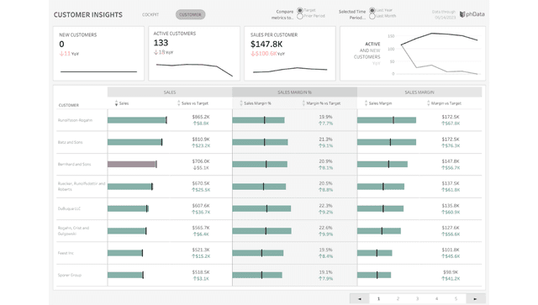Viewport: 538px width, 305px height.
Task: Click the phData logo
Action: point(472,14)
